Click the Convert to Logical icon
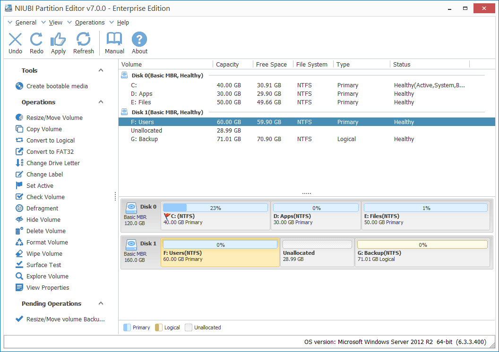This screenshot has height=352, width=499. (19, 140)
